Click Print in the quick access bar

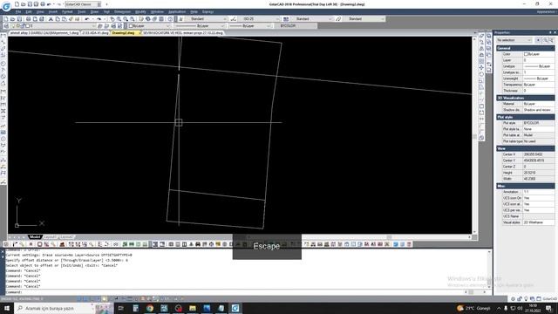tap(43, 4)
